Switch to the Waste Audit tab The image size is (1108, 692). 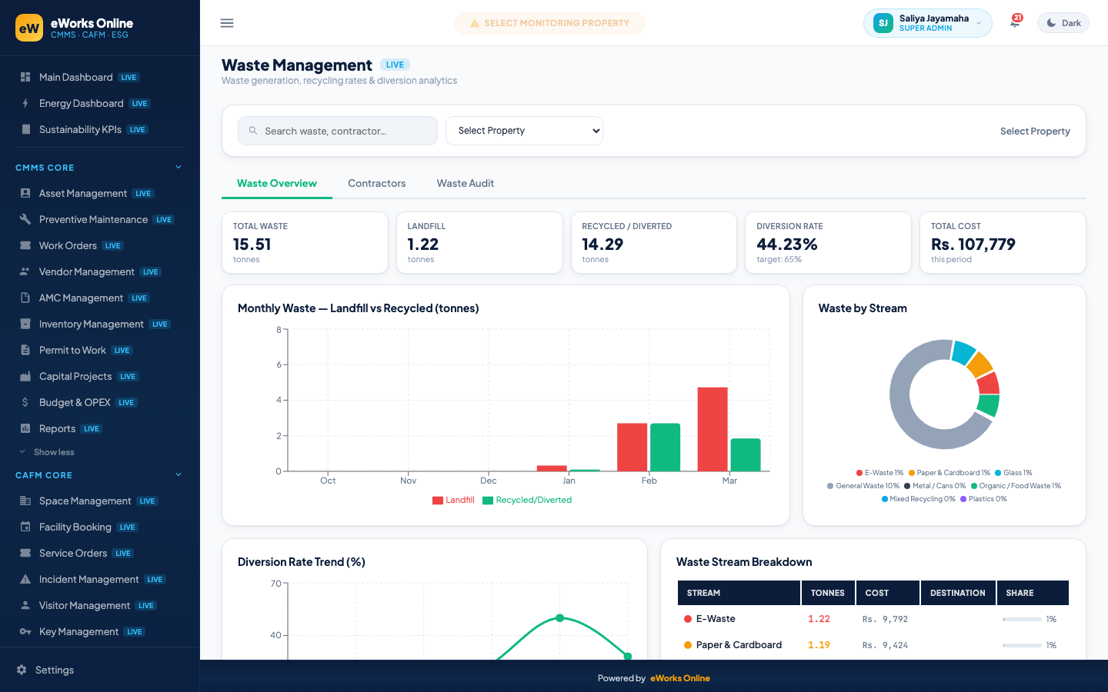465,183
